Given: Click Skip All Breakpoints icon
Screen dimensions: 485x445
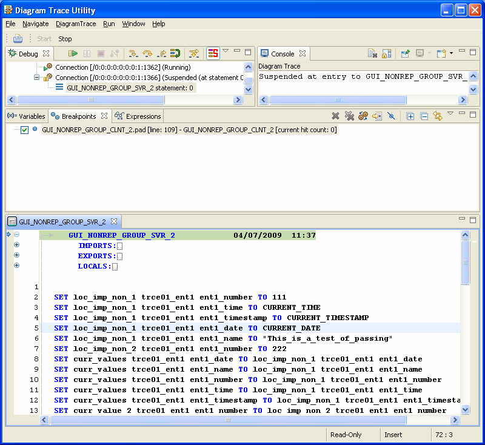Looking at the screenshot, I should (x=392, y=116).
